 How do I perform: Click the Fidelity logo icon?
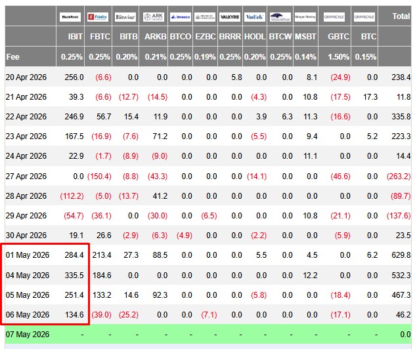(98, 17)
